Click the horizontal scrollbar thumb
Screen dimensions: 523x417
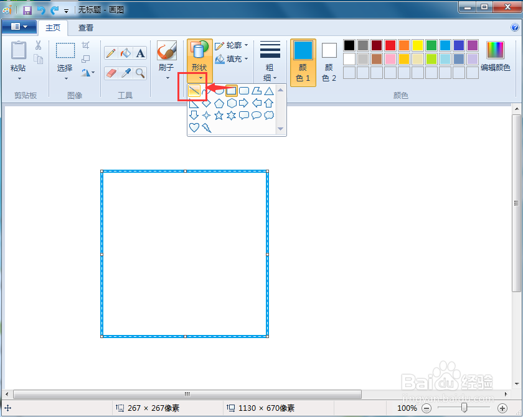[x=187, y=395]
